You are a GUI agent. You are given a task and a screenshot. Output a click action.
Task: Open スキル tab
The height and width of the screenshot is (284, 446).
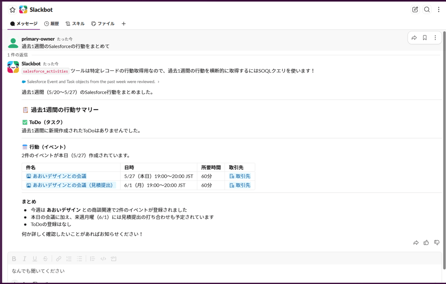coord(75,23)
